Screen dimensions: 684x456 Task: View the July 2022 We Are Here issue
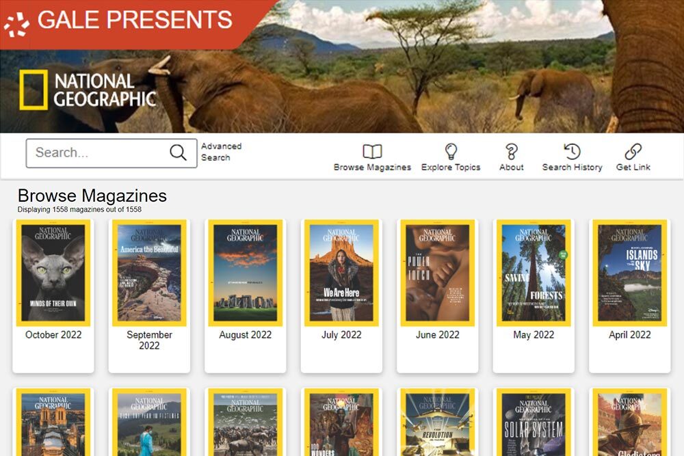341,273
